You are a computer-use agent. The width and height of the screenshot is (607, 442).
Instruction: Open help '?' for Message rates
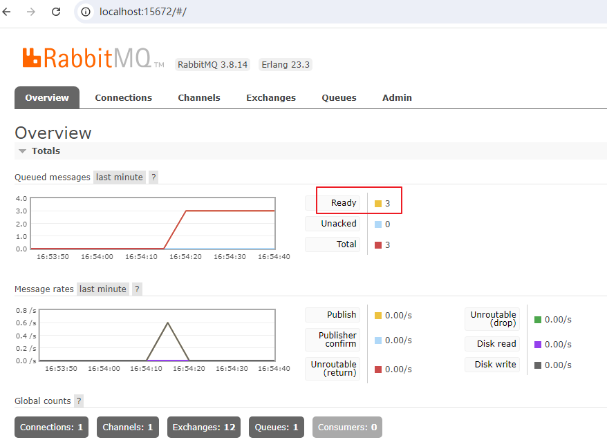coord(137,289)
